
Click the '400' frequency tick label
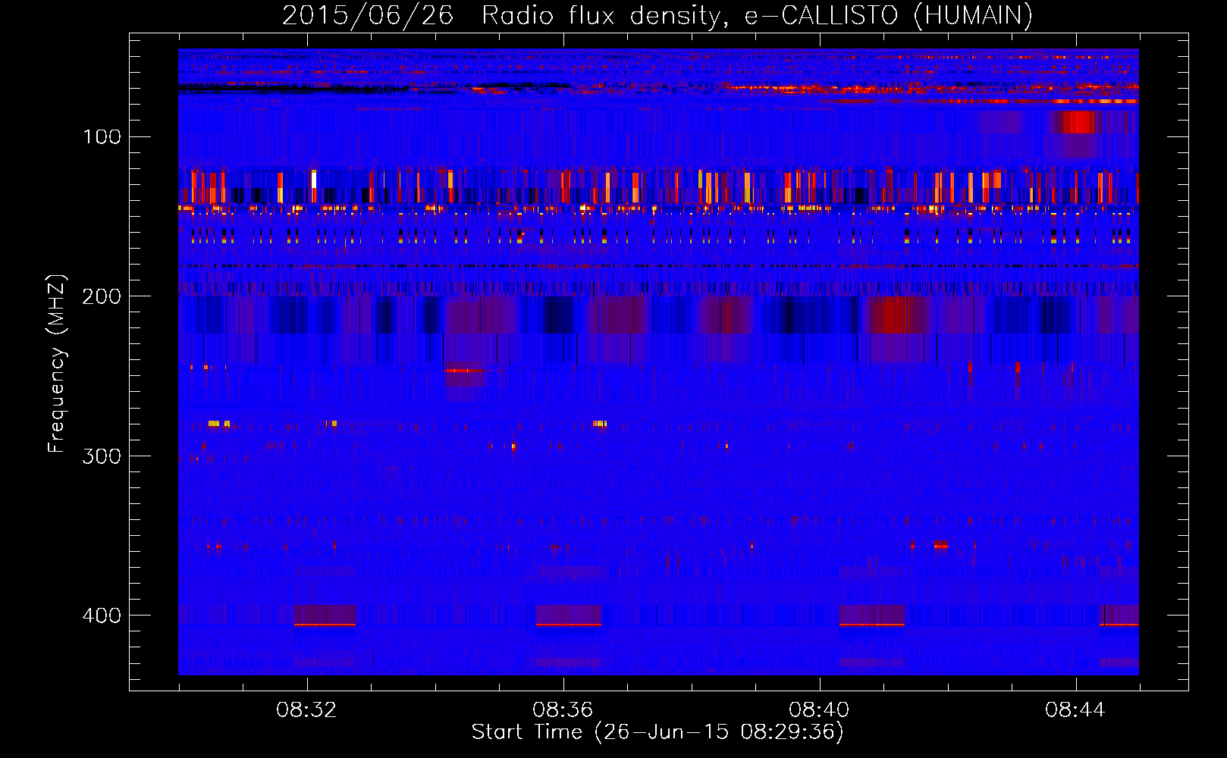(x=102, y=615)
